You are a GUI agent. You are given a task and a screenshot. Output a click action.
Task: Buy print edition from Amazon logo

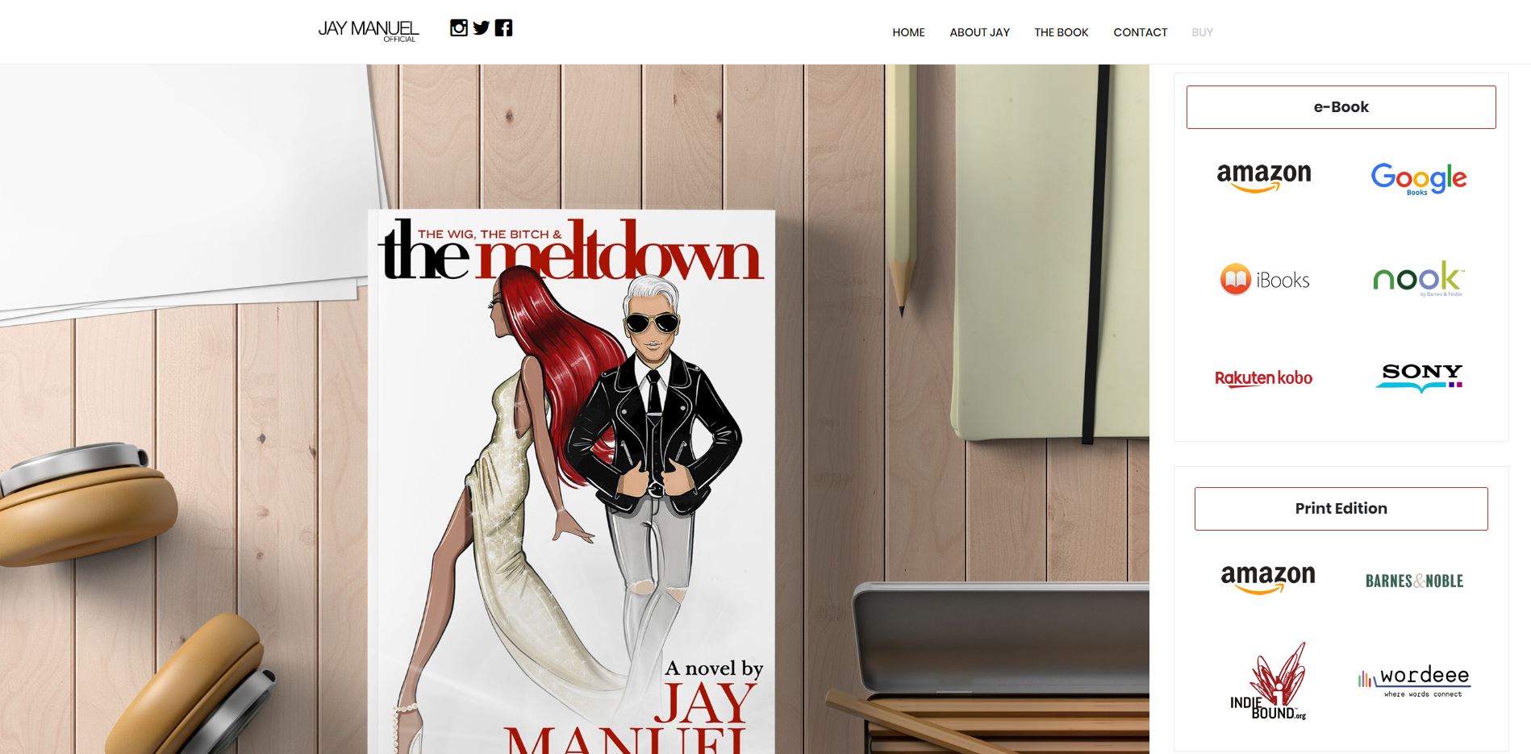click(1268, 579)
